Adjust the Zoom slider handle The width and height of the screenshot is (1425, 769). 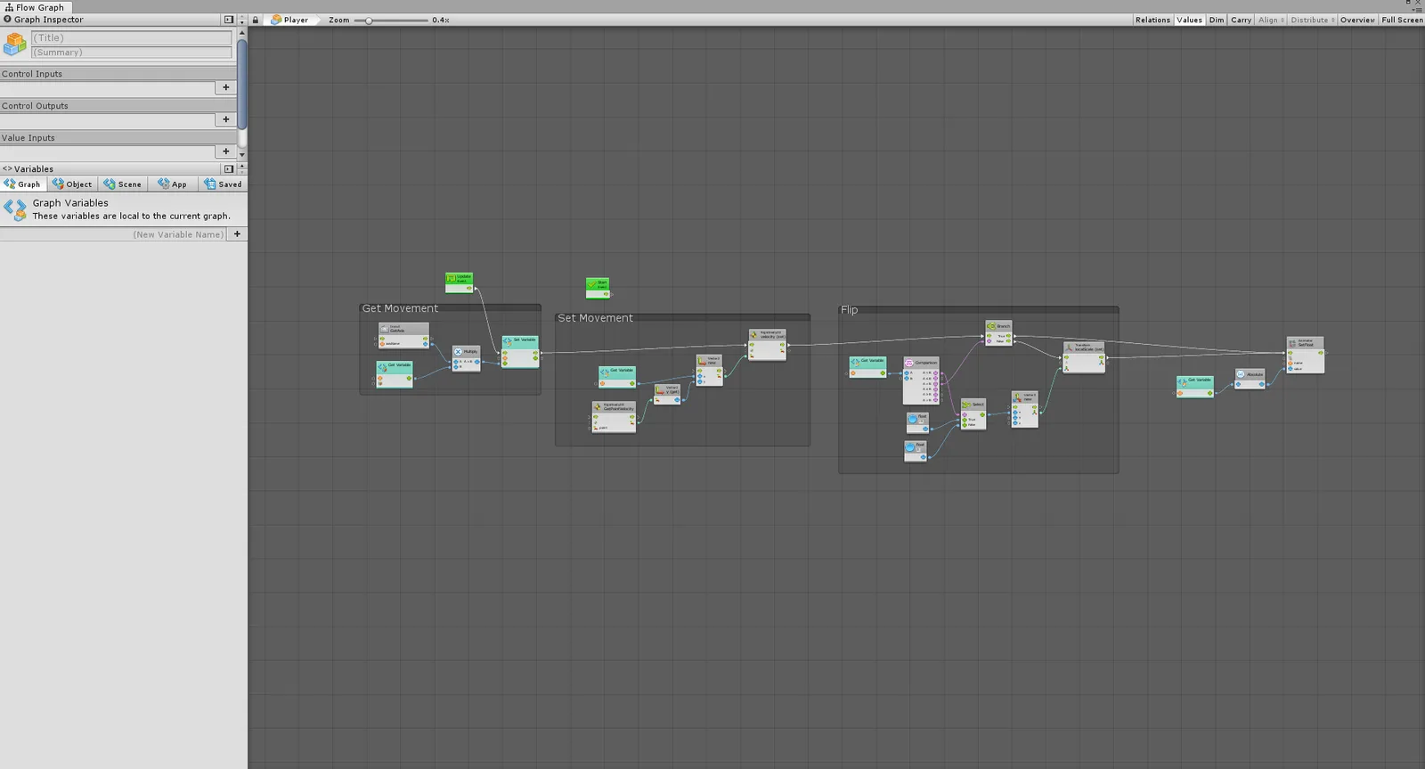tap(369, 20)
